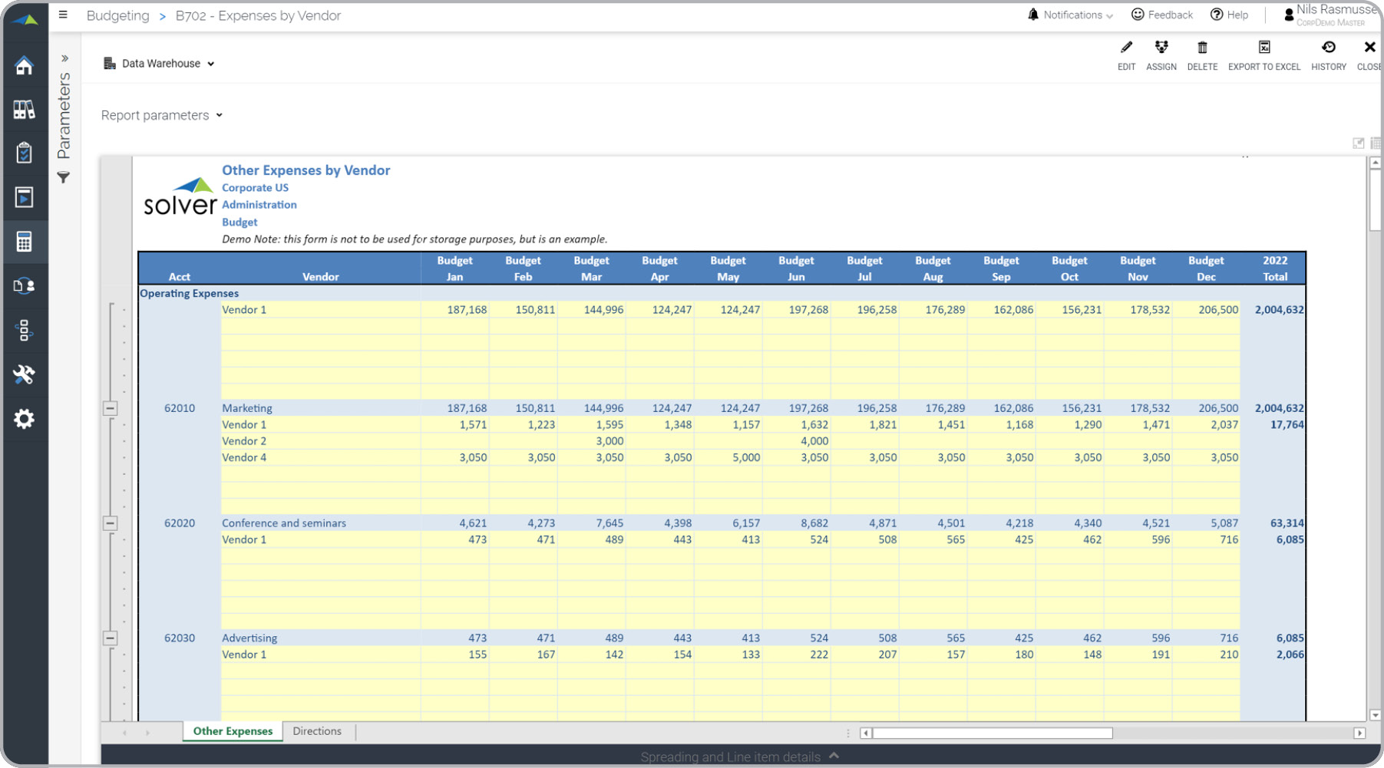Go to Home in the sidebar
Viewport: 1384px width, 768px height.
pyautogui.click(x=24, y=65)
